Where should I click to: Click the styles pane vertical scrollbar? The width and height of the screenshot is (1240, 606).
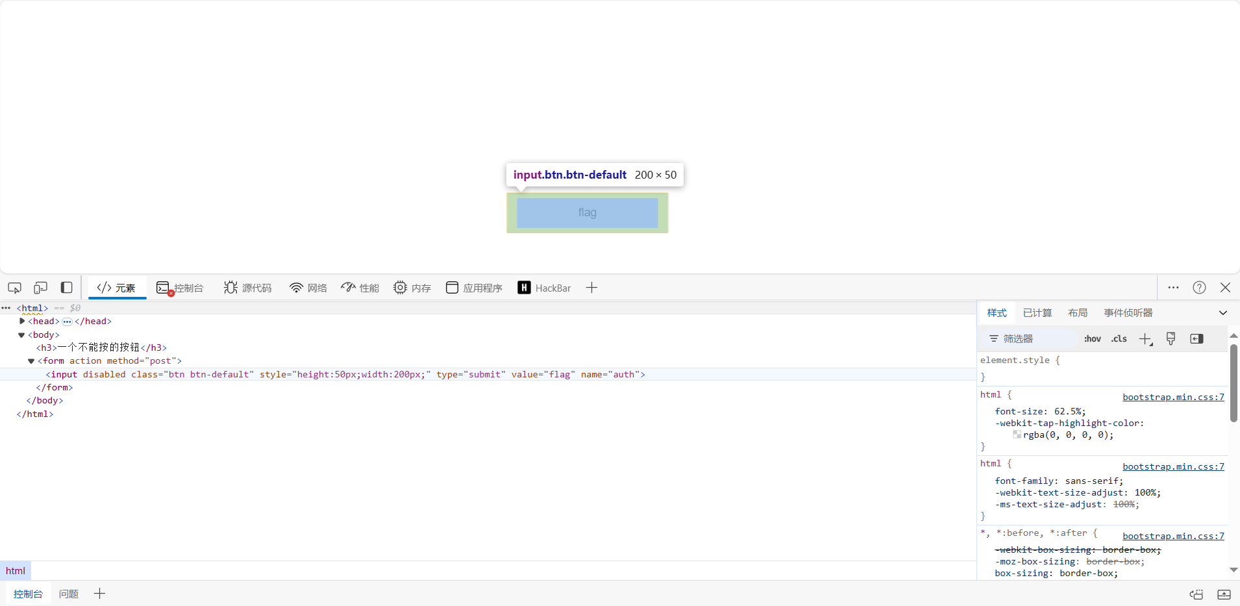(x=1234, y=383)
